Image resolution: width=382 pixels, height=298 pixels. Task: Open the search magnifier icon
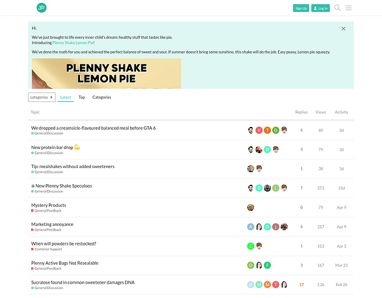pyautogui.click(x=337, y=8)
